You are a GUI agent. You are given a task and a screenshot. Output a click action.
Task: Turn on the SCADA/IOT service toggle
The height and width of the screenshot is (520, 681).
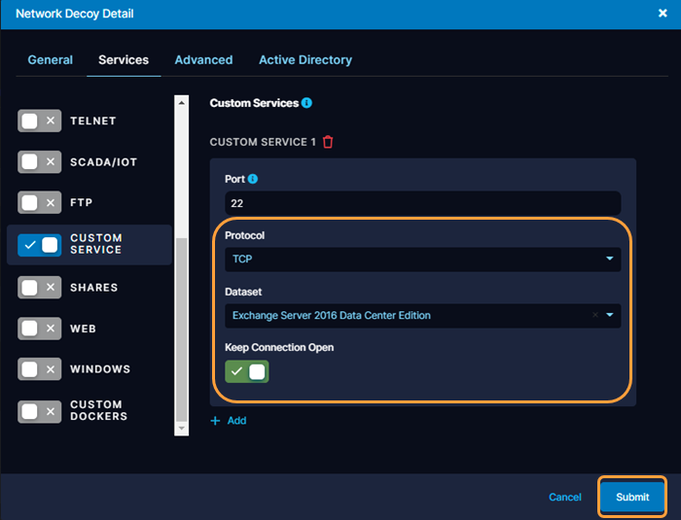[39, 162]
